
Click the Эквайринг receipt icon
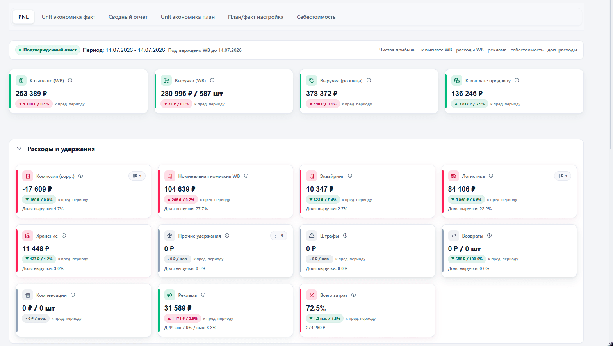[x=312, y=176]
